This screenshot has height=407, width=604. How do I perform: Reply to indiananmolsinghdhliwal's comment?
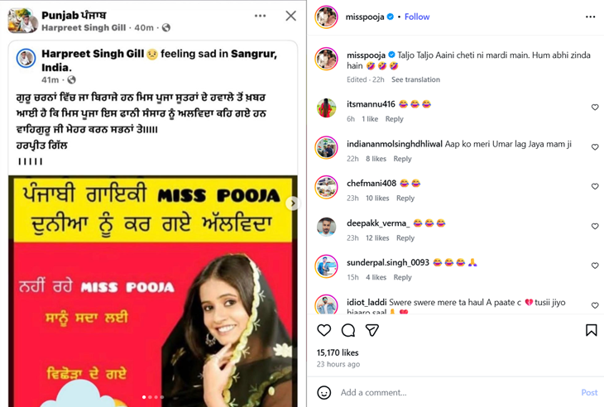pos(402,159)
